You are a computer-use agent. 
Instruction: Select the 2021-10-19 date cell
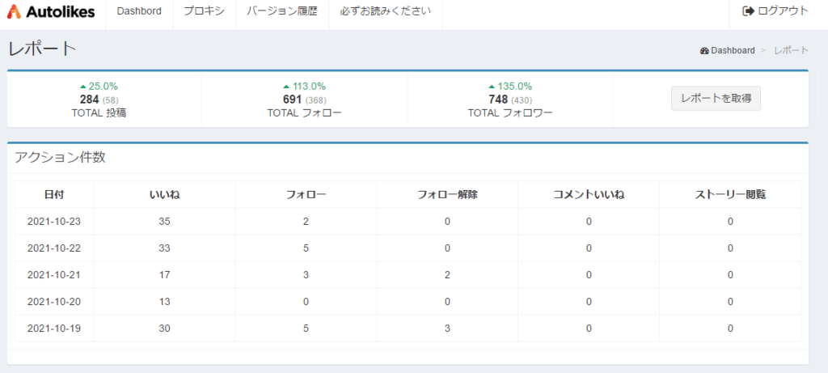[x=54, y=328]
